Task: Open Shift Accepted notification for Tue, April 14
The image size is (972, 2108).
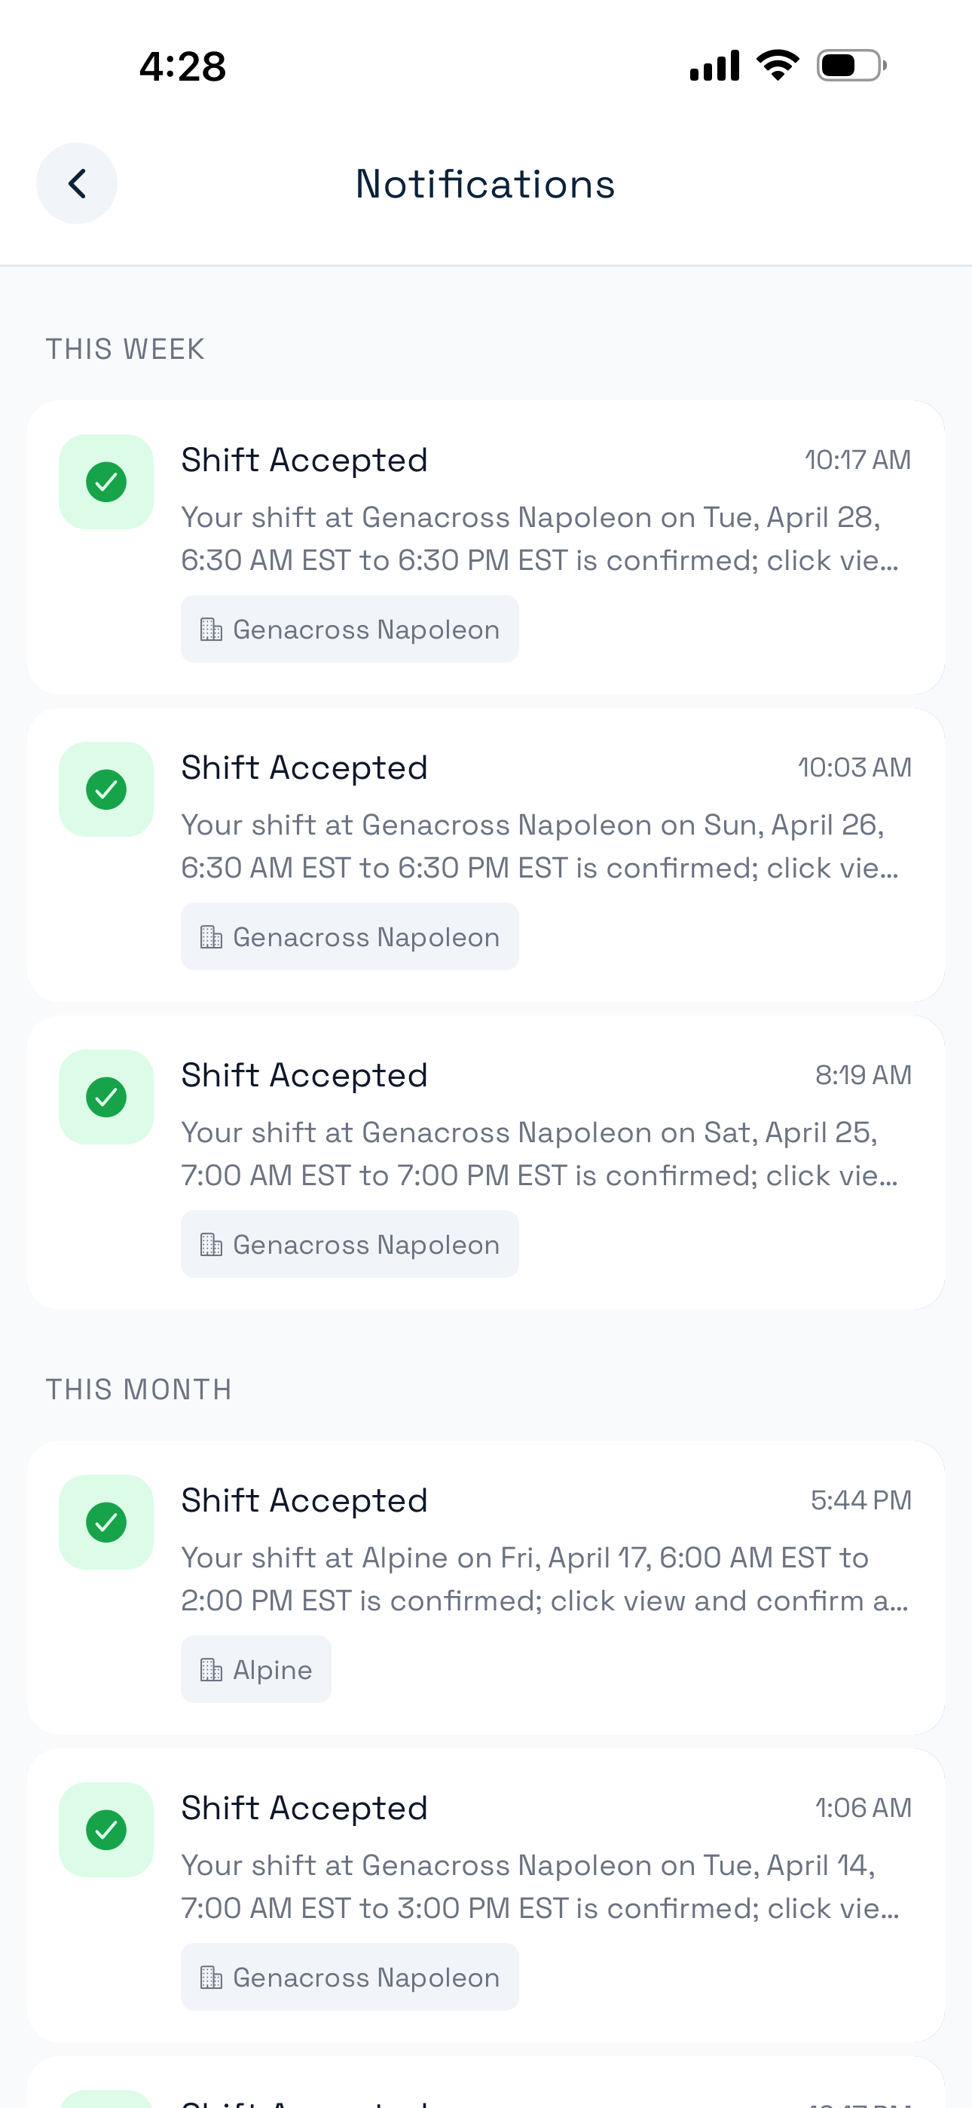Action: pyautogui.click(x=486, y=1896)
